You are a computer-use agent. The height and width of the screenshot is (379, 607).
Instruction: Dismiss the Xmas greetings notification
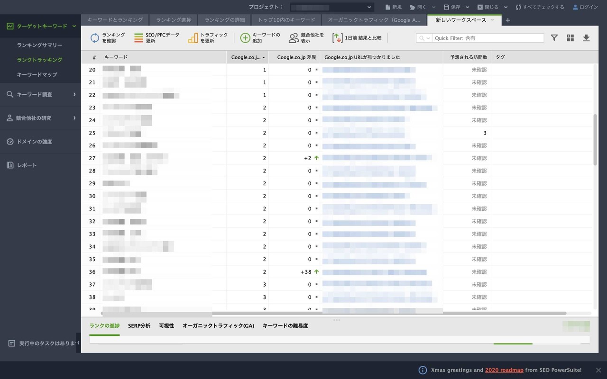pyautogui.click(x=598, y=370)
